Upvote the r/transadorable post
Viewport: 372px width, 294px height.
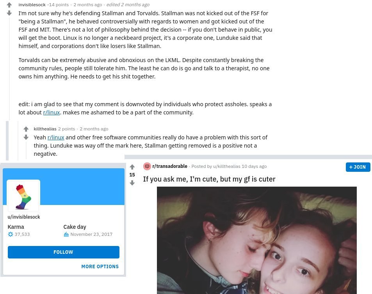132,167
